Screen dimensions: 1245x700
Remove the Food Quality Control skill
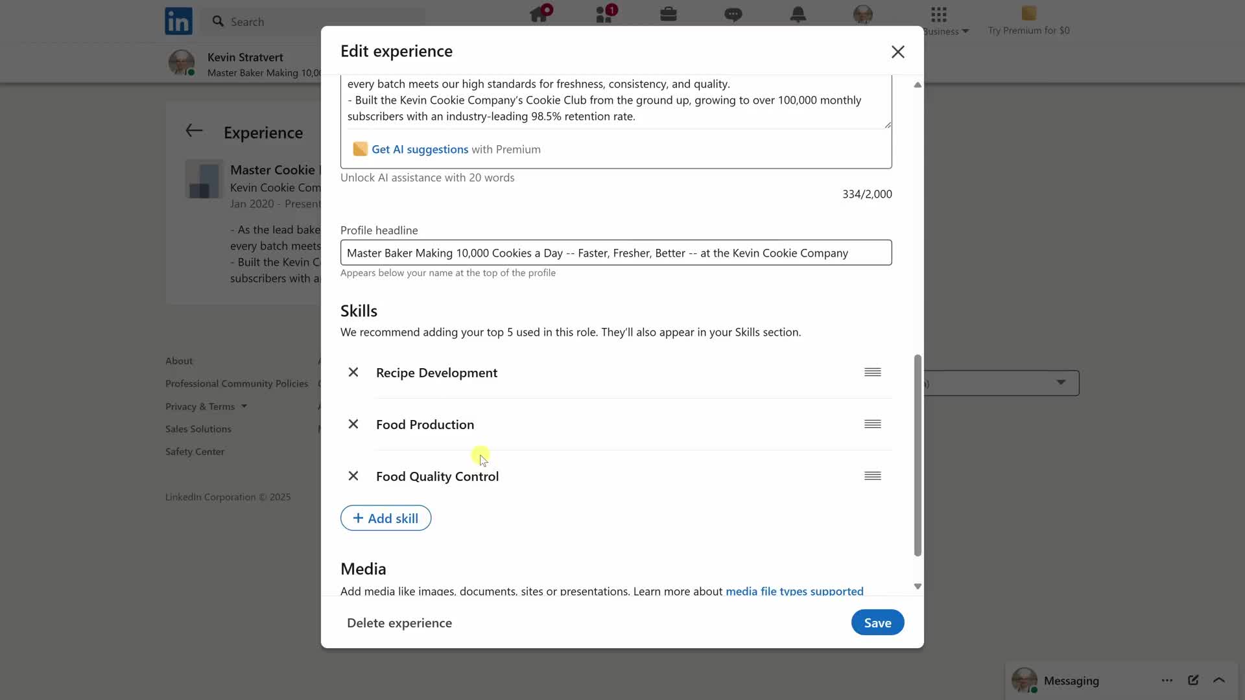pyautogui.click(x=353, y=476)
